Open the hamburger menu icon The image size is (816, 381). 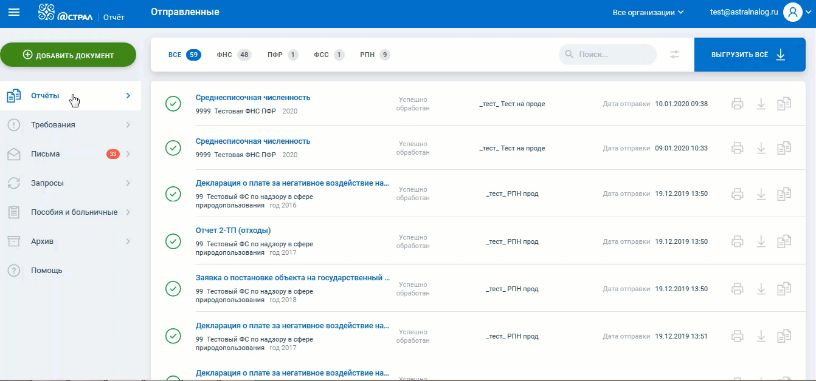coord(13,13)
